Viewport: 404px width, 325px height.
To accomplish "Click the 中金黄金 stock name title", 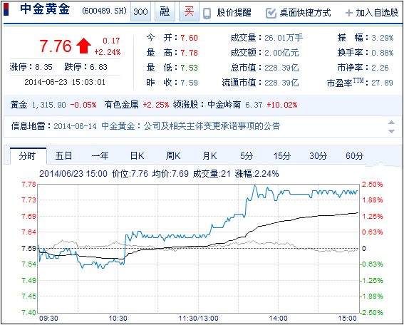I will click(45, 9).
